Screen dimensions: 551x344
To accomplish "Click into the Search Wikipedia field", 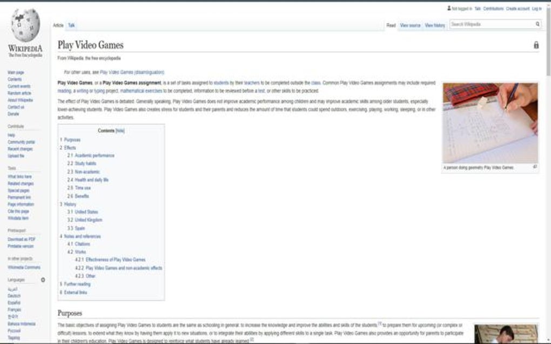I will pyautogui.click(x=492, y=24).
